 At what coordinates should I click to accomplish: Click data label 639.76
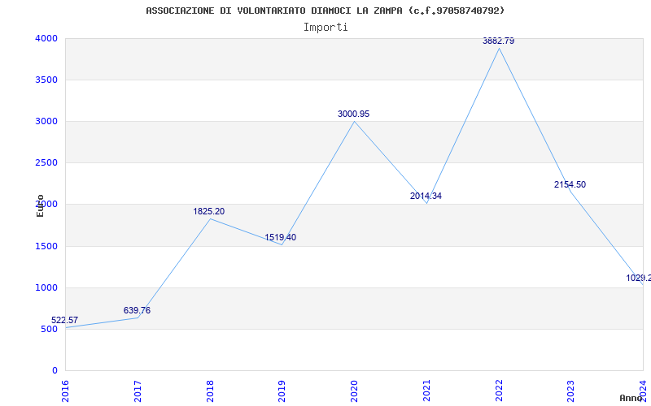click(137, 310)
